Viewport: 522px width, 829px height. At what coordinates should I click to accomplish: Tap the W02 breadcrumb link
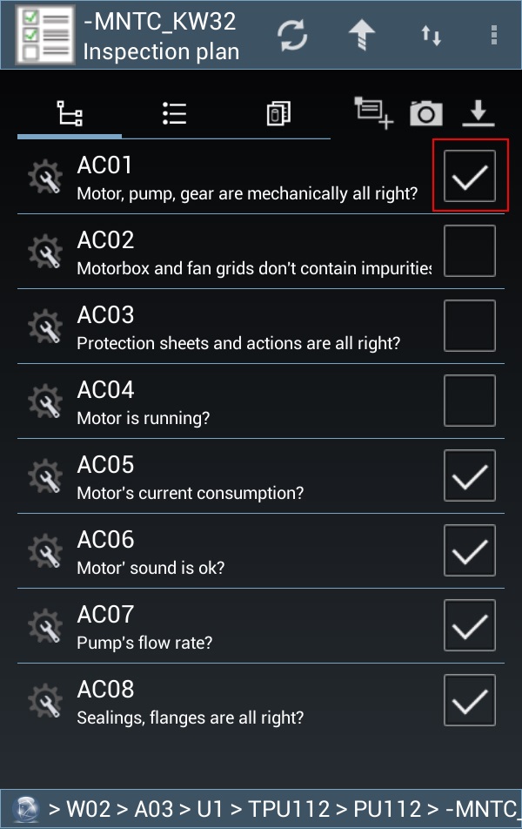click(90, 810)
